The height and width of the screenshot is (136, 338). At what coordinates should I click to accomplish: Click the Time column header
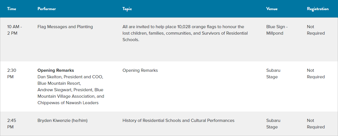pyautogui.click(x=12, y=9)
